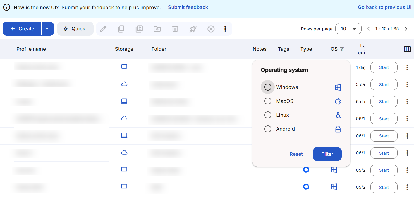Expand the Create button dropdown arrow
Viewport: 414px width, 197px height.
47,29
